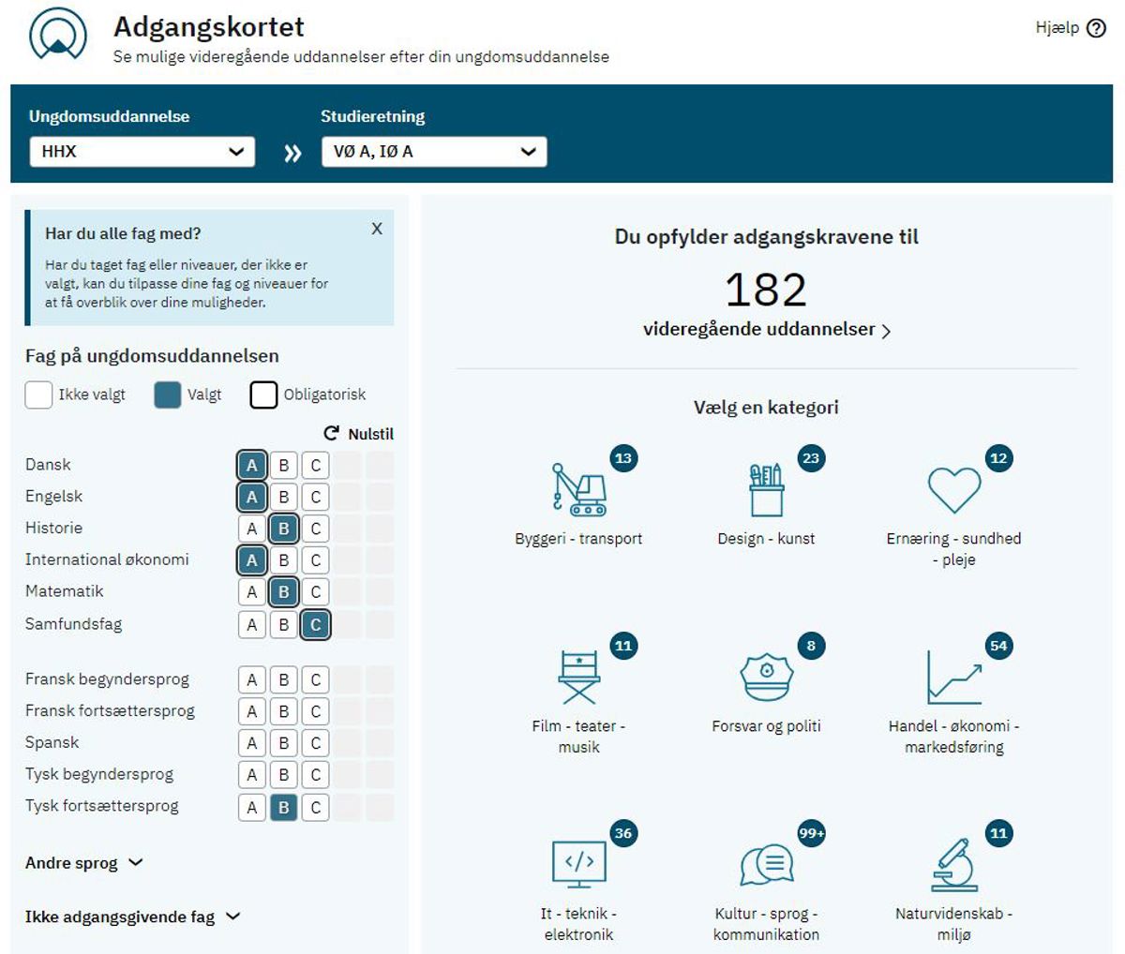1125x954 pixels.
Task: Close the 'Har du alle fag med?' notice
Action: [377, 229]
